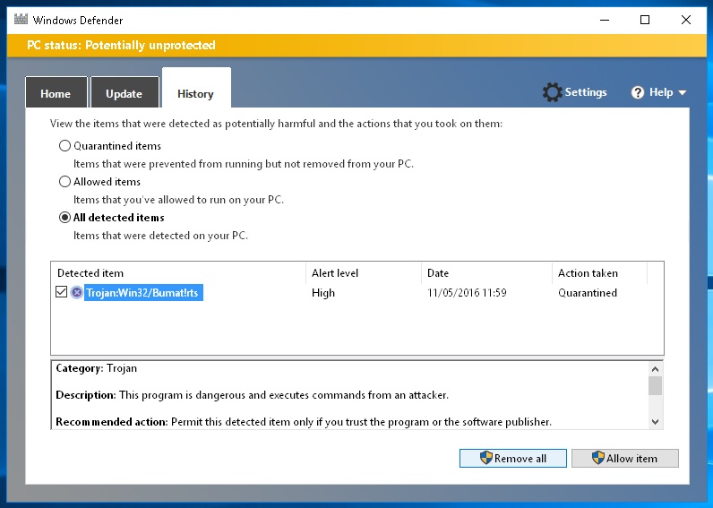Sort by the Action taken column header
Image resolution: width=713 pixels, height=508 pixels.
pos(599,273)
